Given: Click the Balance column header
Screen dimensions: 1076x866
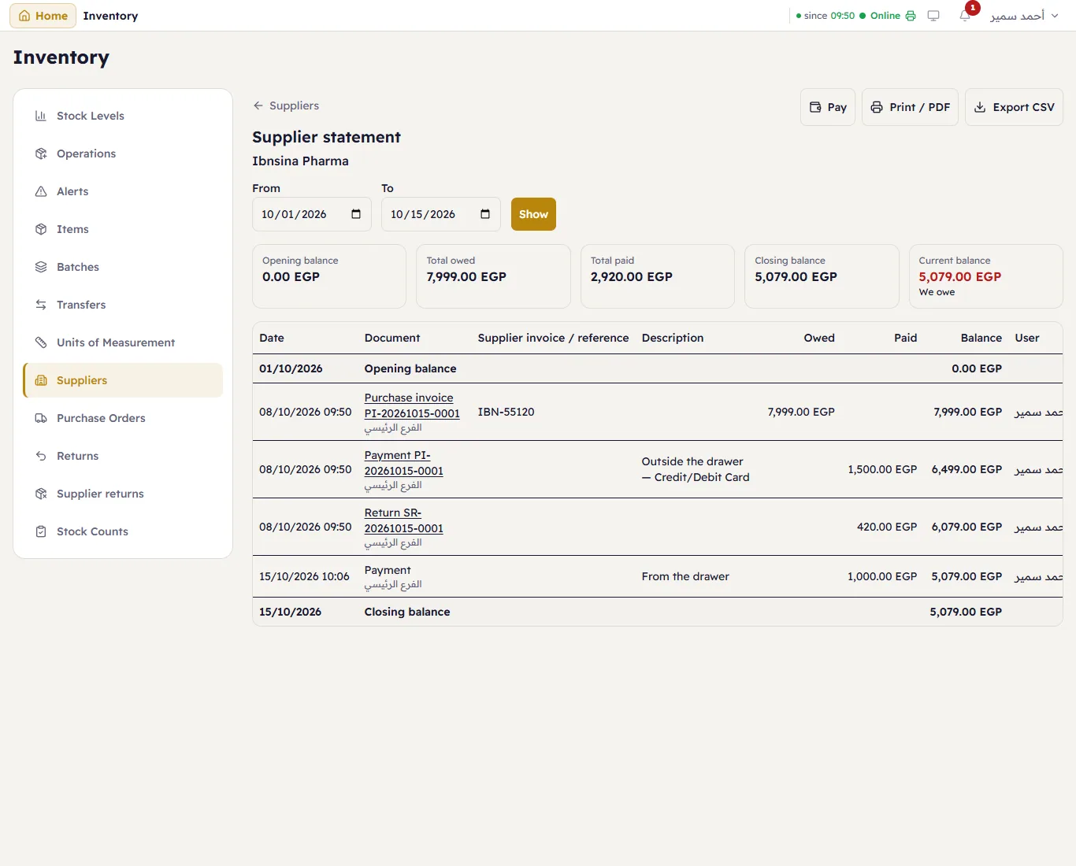Looking at the screenshot, I should coord(981,338).
